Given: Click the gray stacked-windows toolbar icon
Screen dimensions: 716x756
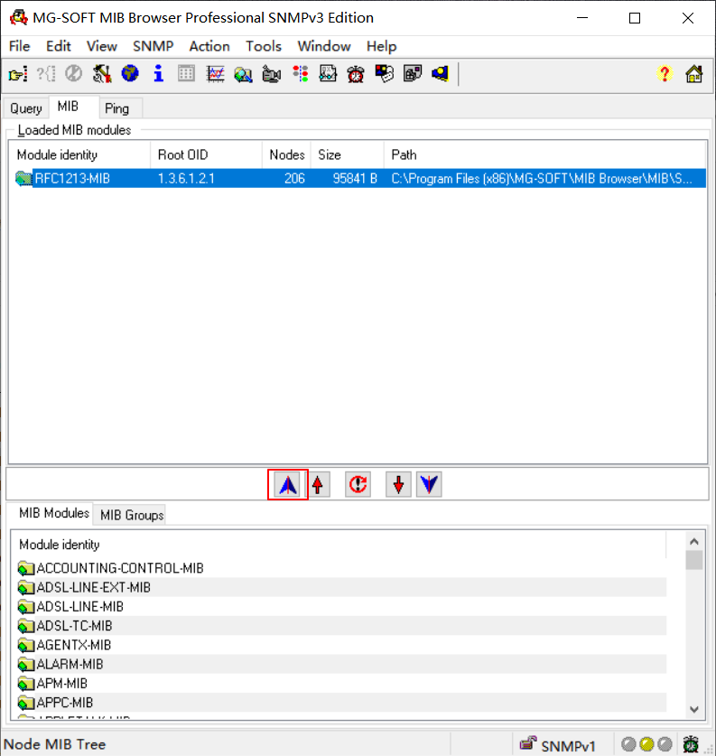Looking at the screenshot, I should (x=413, y=74).
